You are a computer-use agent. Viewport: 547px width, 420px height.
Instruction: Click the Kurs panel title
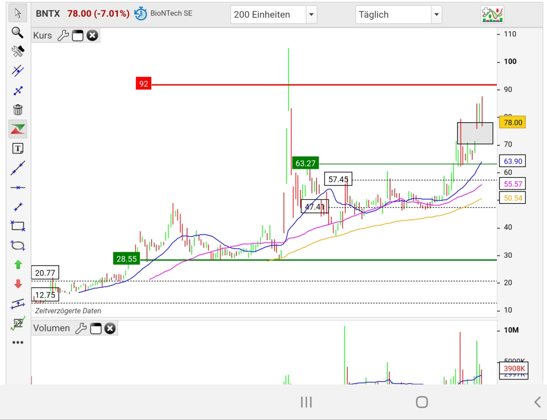point(42,35)
